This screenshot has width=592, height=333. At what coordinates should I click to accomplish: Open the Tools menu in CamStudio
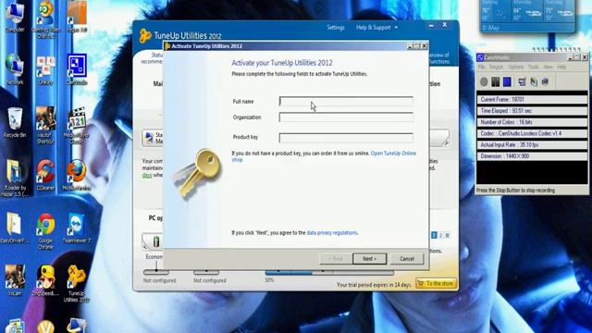coord(533,67)
